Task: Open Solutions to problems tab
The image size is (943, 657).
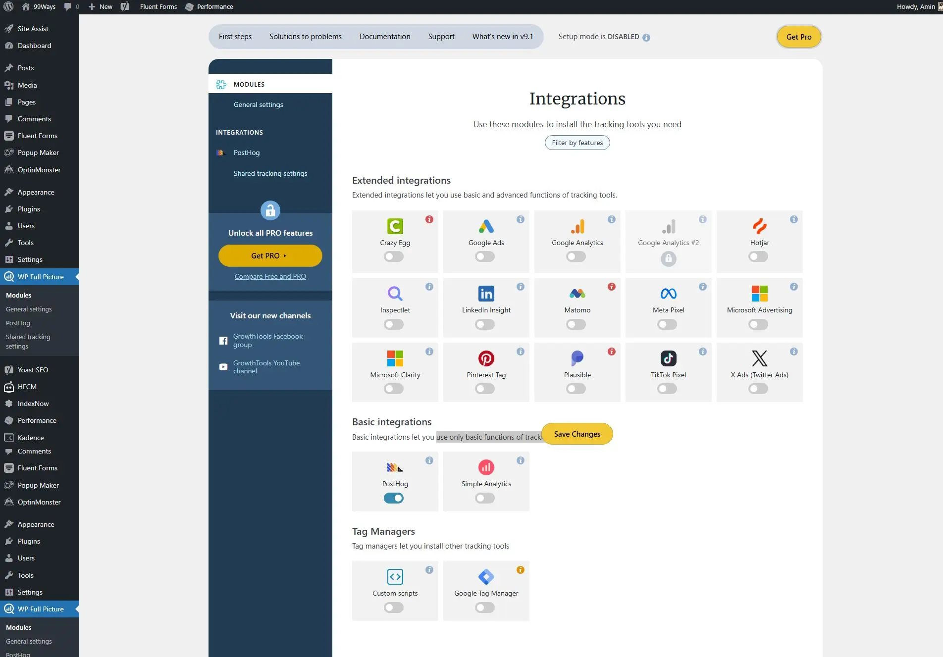Action: click(x=306, y=37)
